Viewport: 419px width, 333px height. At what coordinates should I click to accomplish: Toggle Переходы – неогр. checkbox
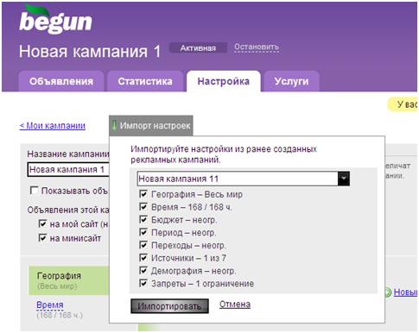tap(143, 245)
